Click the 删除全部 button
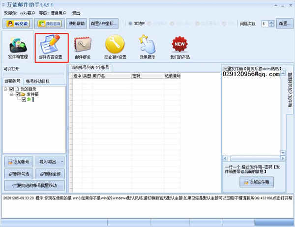This screenshot has height=227, width=295. coord(50,174)
